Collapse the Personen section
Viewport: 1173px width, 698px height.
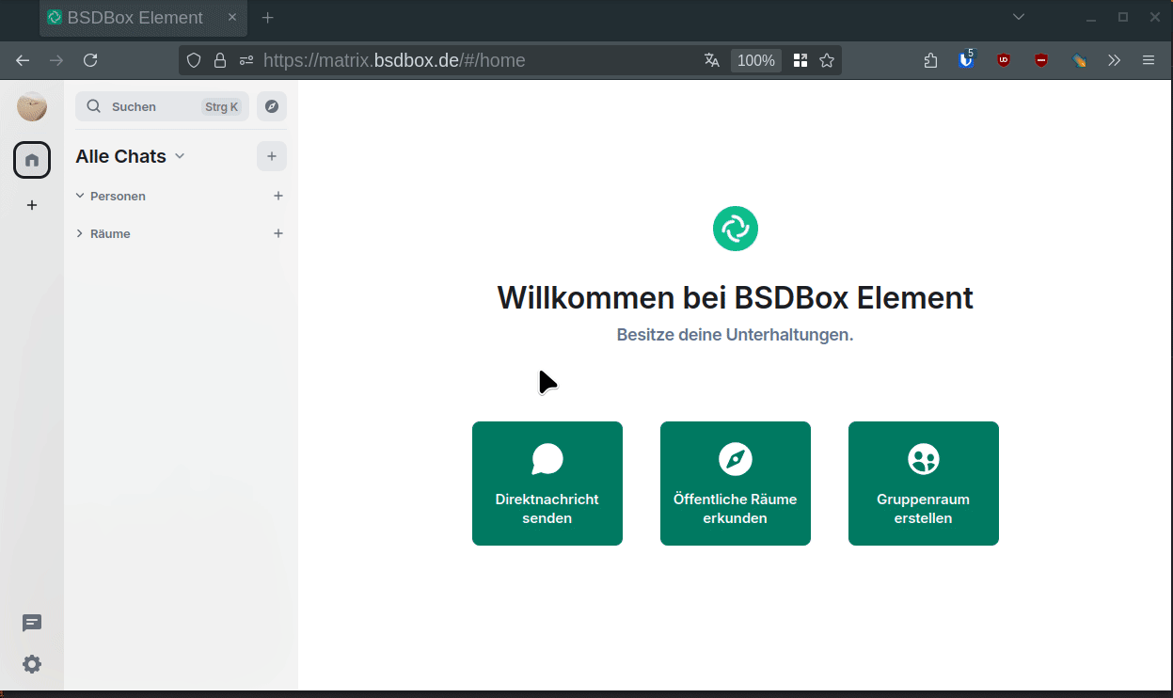pyautogui.click(x=80, y=196)
